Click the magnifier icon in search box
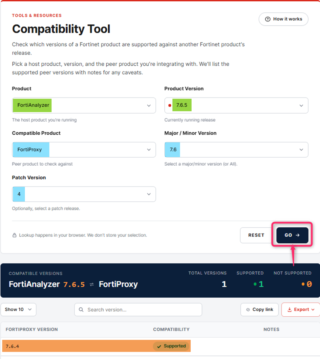The image size is (320, 359). click(x=81, y=309)
